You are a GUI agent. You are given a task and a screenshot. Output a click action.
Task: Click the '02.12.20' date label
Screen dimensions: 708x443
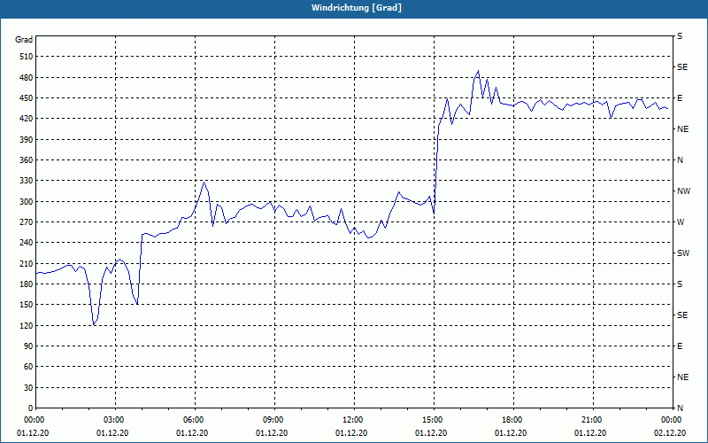pyautogui.click(x=670, y=433)
